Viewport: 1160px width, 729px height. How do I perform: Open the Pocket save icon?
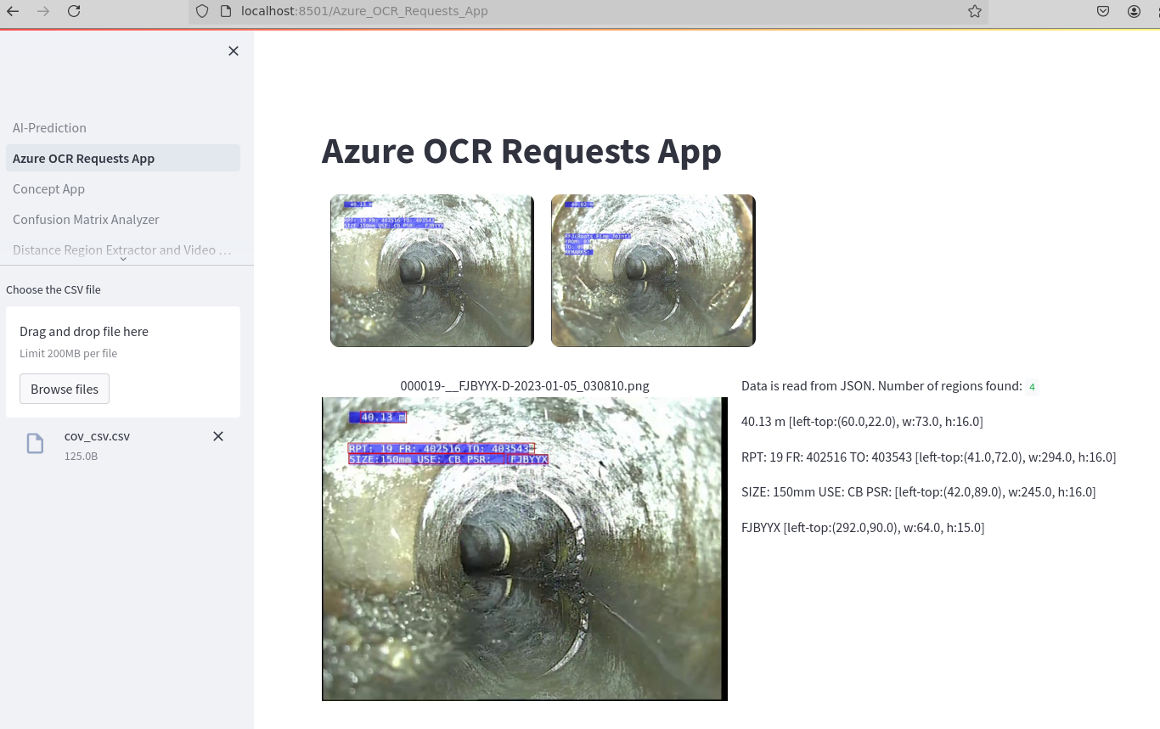pos(1103,11)
